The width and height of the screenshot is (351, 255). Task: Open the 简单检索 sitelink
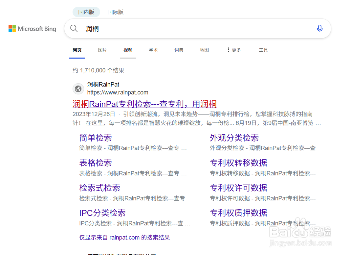tap(96, 138)
